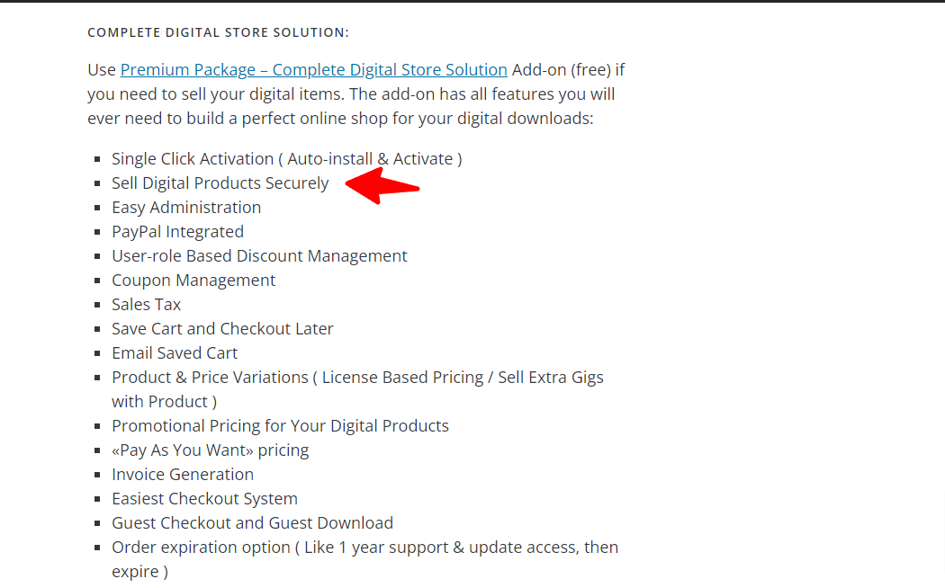The width and height of the screenshot is (945, 588).
Task: Click the Pay As You Want pricing item
Action: 211,450
